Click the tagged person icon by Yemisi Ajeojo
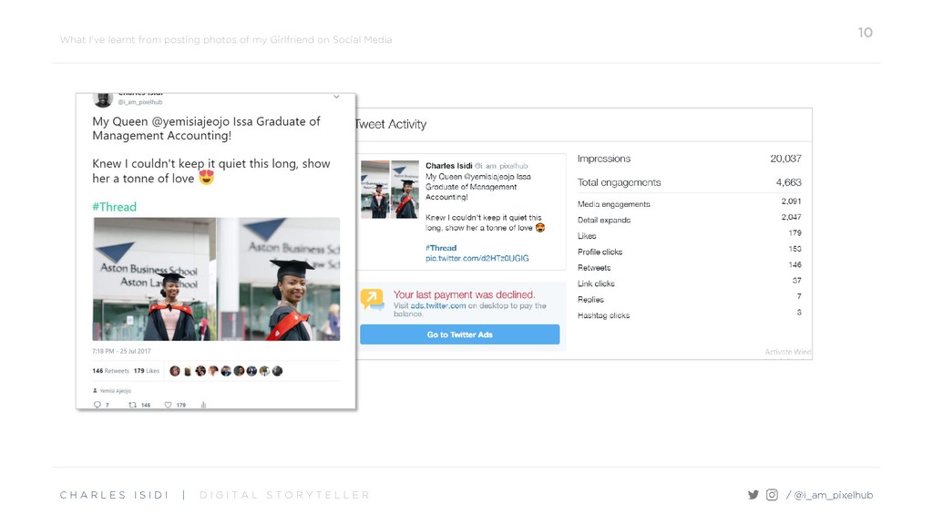Screen dimensions: 933x525 coord(95,390)
